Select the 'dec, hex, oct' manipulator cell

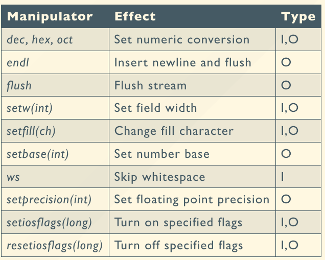(40, 39)
